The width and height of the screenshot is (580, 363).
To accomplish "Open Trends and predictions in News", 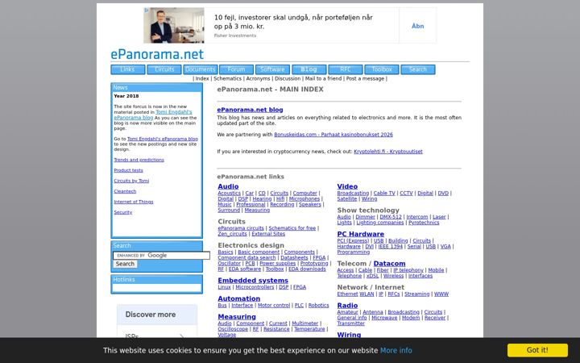I will click(x=139, y=160).
